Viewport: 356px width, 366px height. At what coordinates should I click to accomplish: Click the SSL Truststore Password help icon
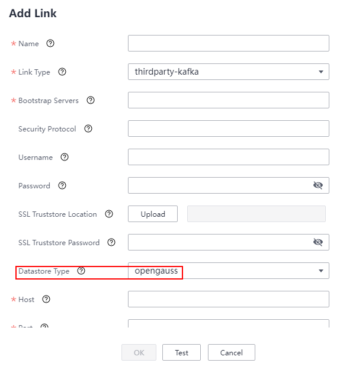(x=111, y=242)
